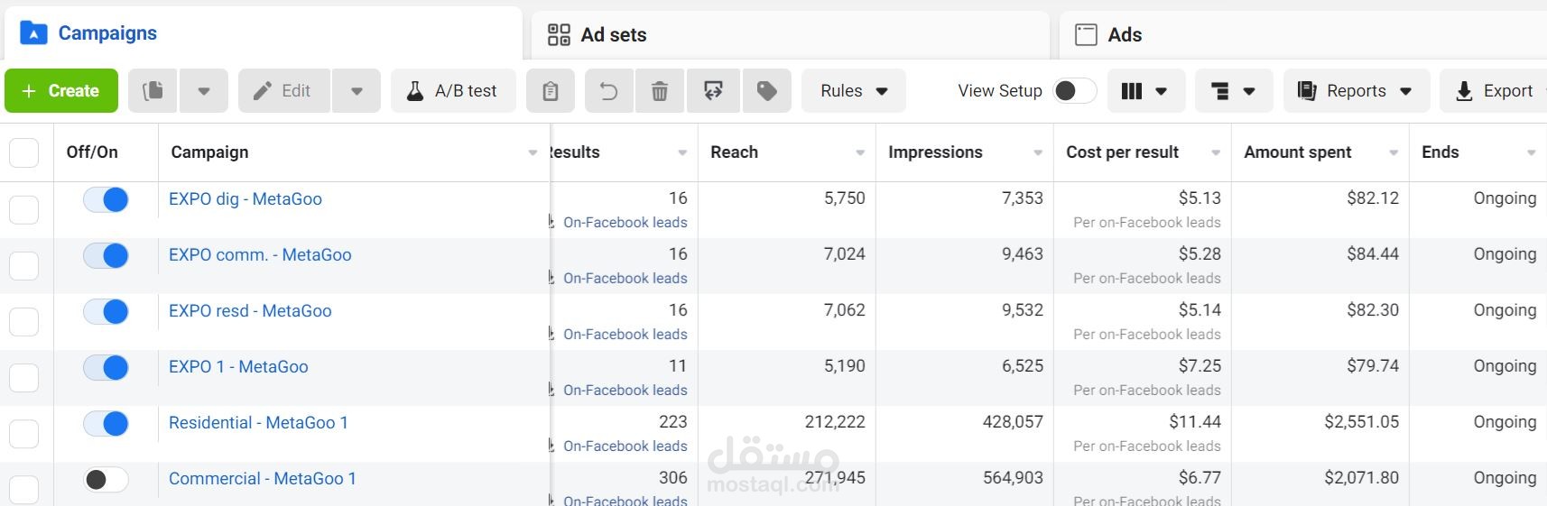Open the Ends column sort arrow
The width and height of the screenshot is (1547, 506).
pyautogui.click(x=1532, y=153)
